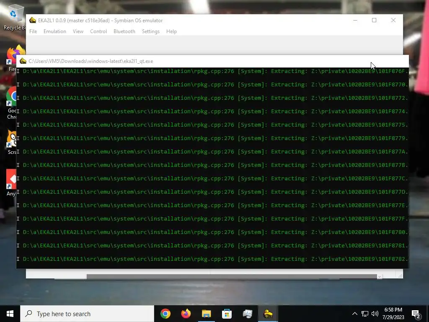Click log line ending in 101F877E
The height and width of the screenshot is (322, 429).
pos(212,205)
